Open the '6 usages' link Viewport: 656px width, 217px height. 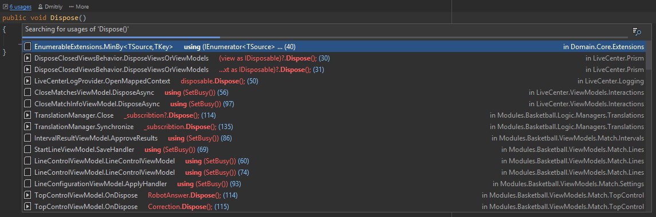(x=21, y=7)
